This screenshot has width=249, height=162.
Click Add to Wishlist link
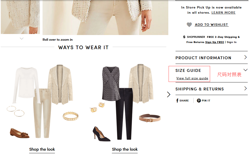211,25
